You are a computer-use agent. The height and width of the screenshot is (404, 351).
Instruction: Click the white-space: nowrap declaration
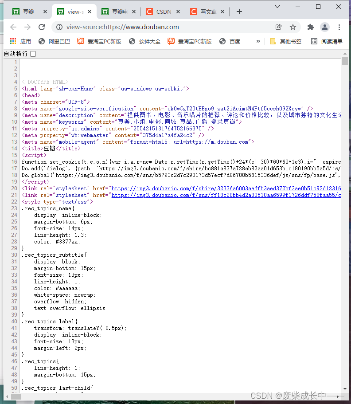pyautogui.click(x=65, y=295)
